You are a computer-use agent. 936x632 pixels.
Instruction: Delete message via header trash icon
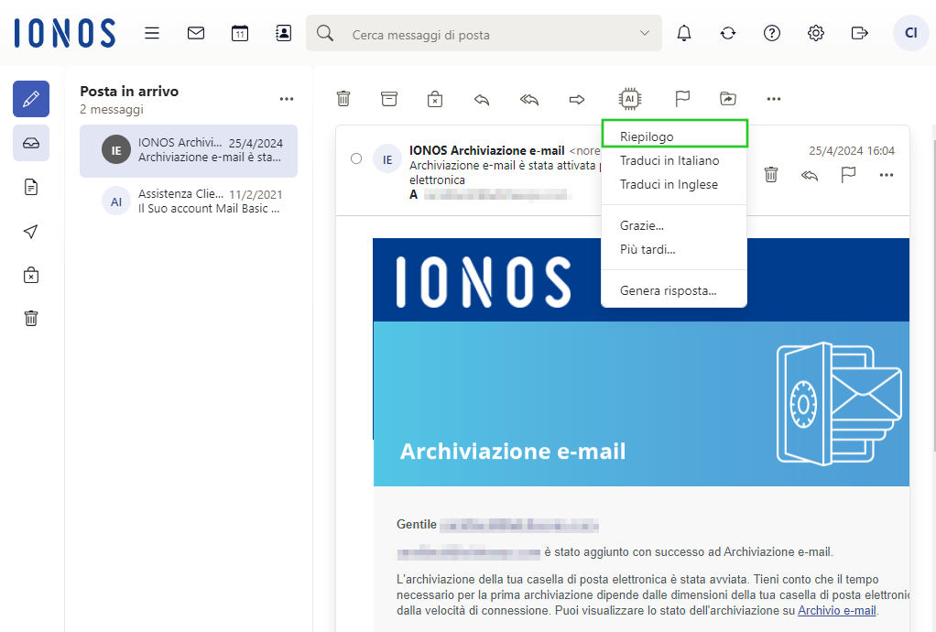coord(771,175)
